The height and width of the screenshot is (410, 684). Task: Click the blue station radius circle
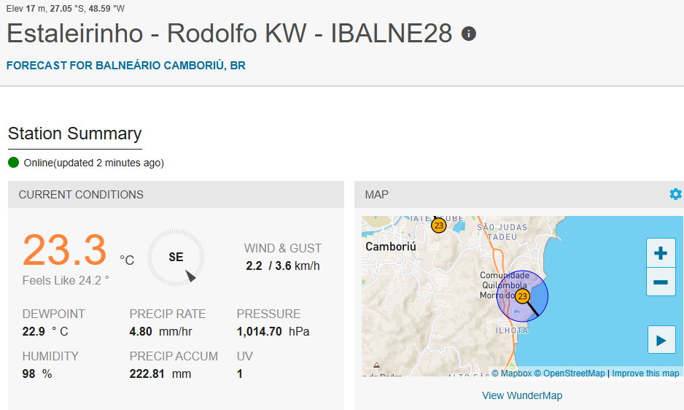click(522, 296)
